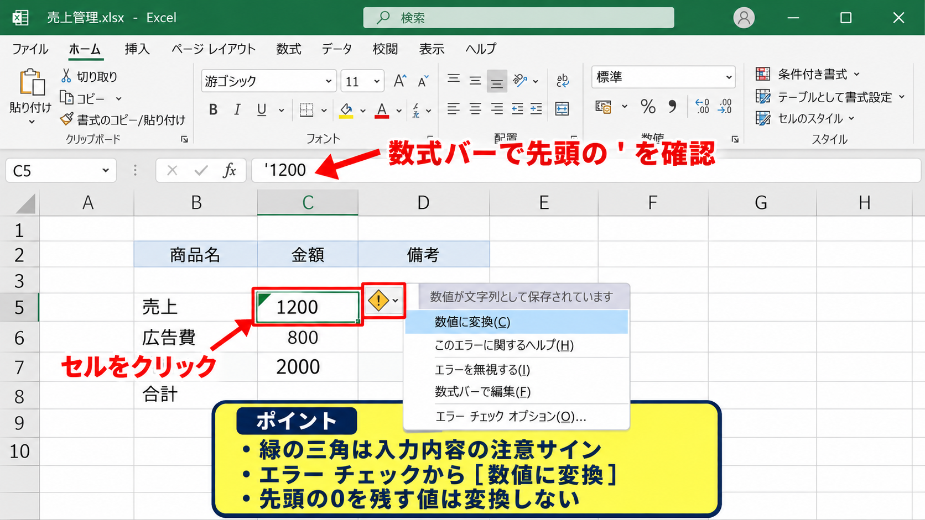Click the accounting number format icon

[603, 106]
